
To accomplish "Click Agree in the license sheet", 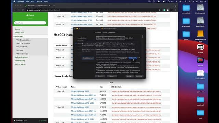I will click(133, 58).
